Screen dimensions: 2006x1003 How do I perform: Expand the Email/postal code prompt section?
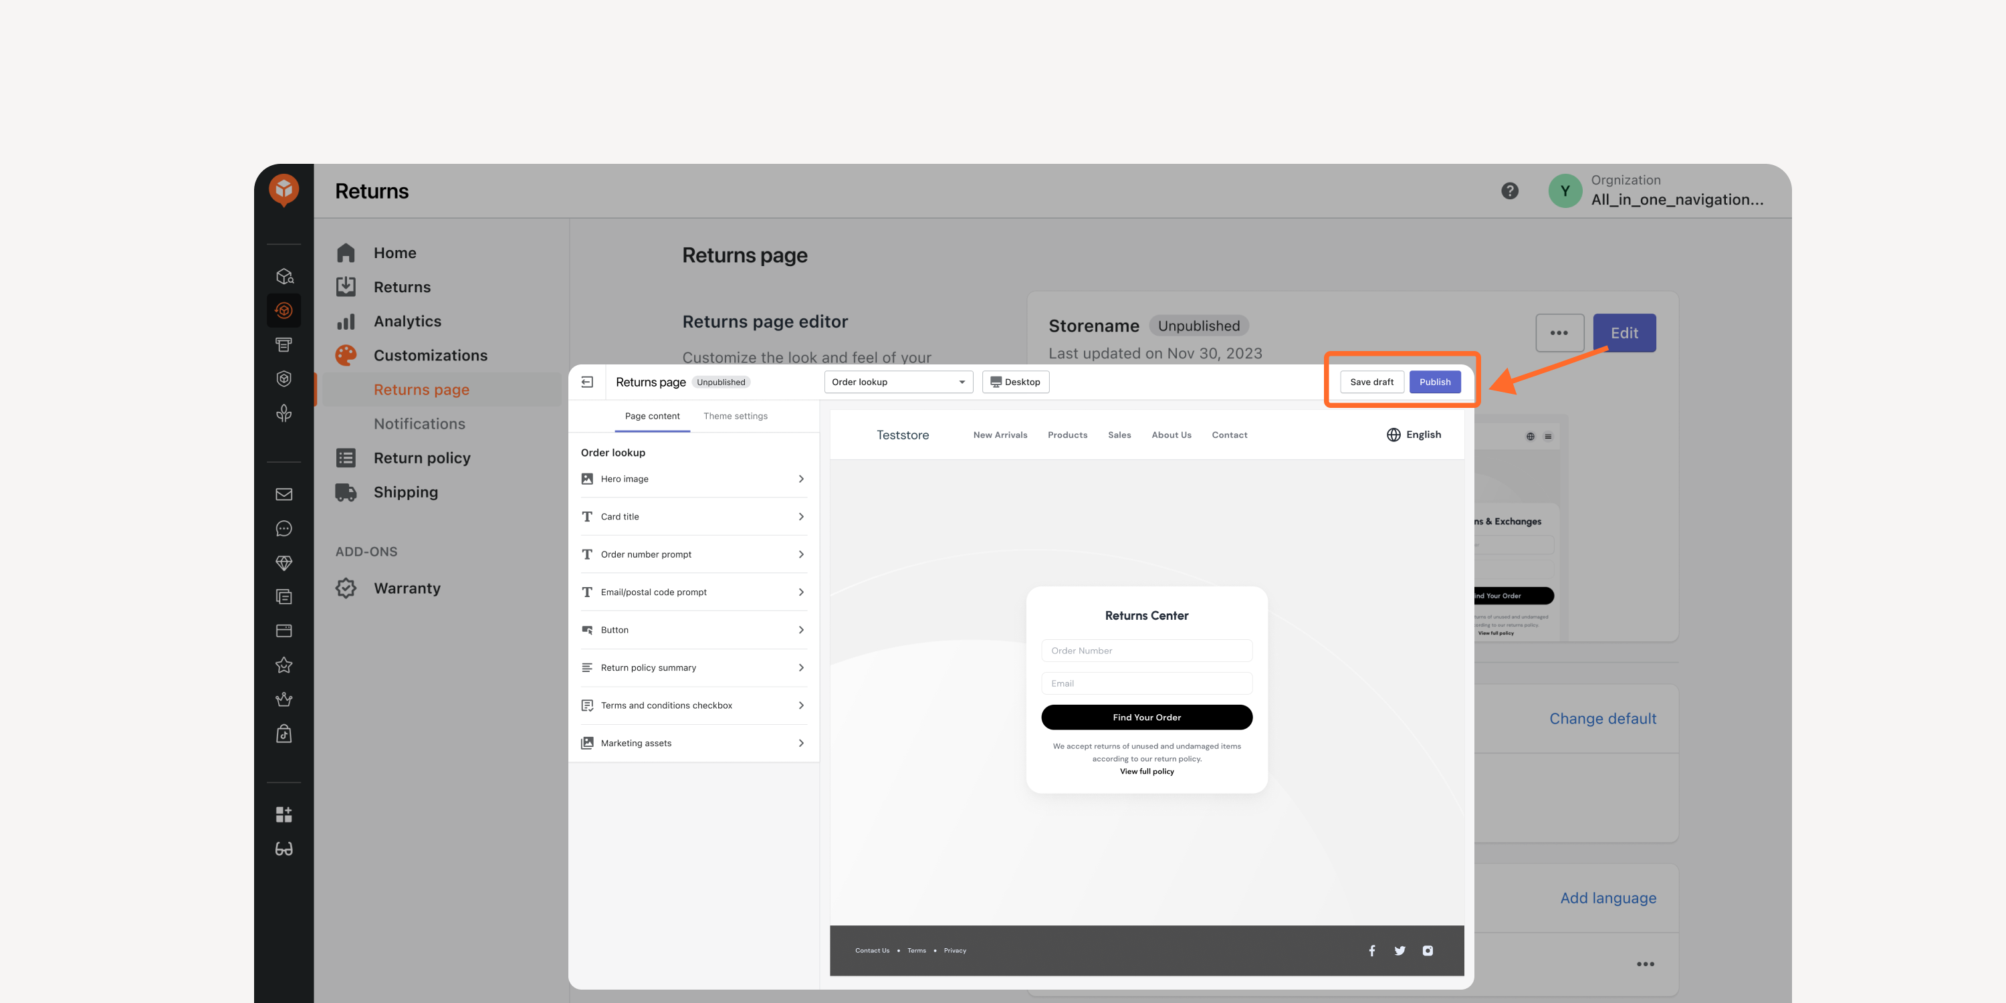click(694, 592)
